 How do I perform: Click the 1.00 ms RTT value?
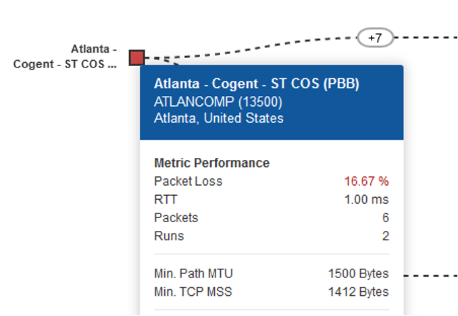point(367,200)
